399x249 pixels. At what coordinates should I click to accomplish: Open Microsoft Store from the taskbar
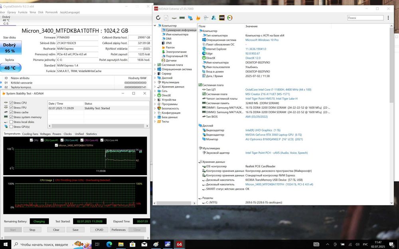pos(132,245)
